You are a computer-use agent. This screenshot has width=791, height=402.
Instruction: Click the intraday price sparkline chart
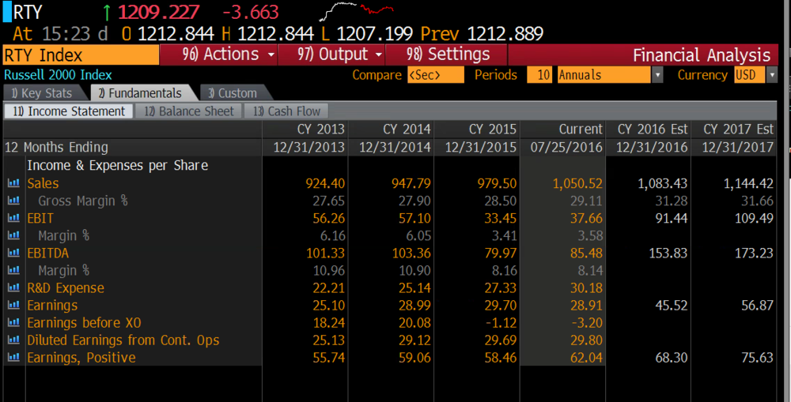pyautogui.click(x=357, y=11)
